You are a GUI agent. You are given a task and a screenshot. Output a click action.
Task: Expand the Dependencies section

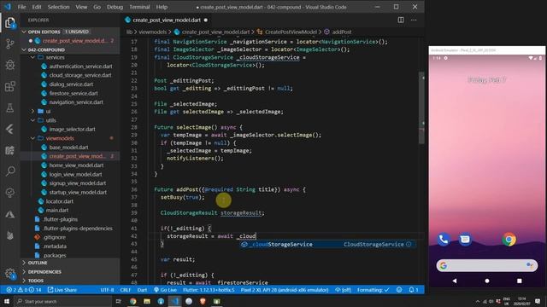pos(44,272)
